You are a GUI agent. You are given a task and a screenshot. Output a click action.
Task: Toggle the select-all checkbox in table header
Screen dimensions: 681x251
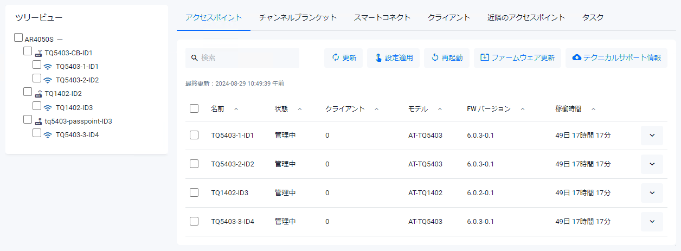194,109
